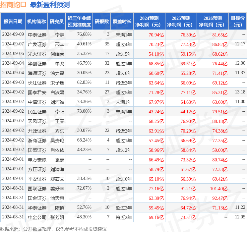Click researcher name 李垚
Viewport: 247px width, 232px height.
click(60, 35)
